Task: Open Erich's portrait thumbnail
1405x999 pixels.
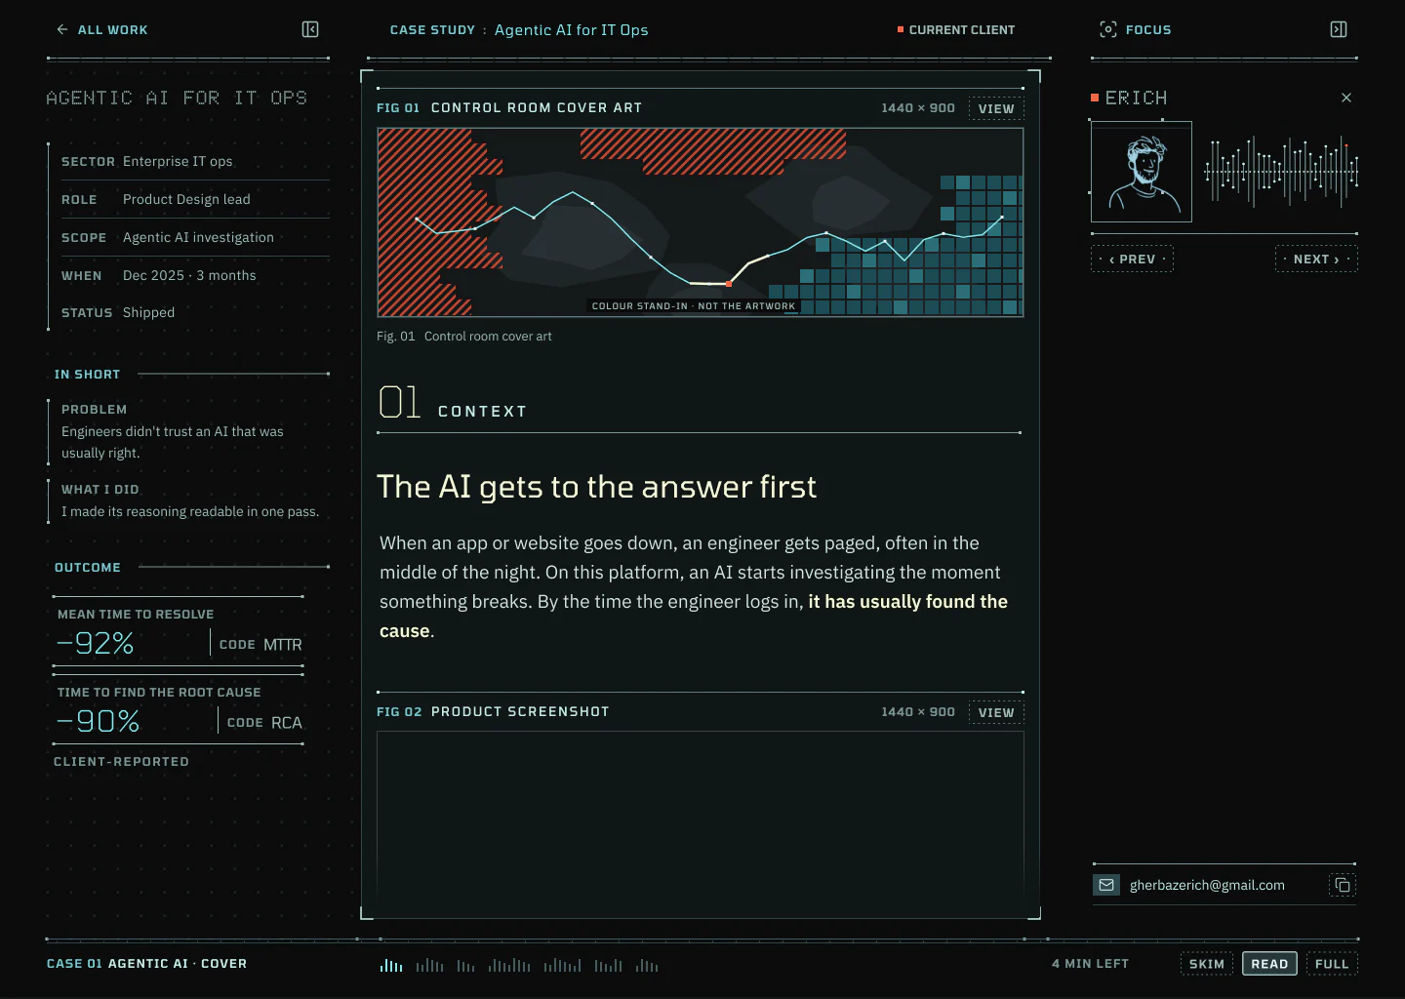Action: [1142, 172]
